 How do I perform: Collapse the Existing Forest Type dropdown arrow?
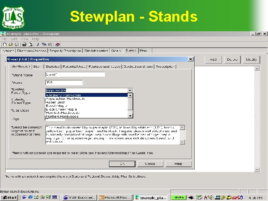point(130,90)
